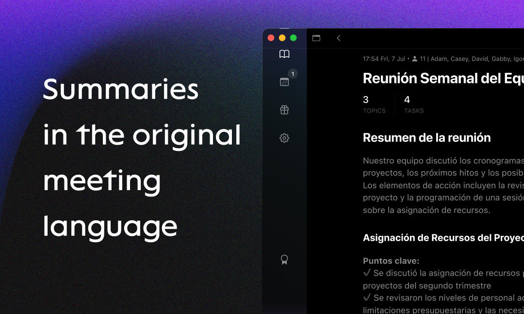Open the calendar icon with badge
The width and height of the screenshot is (524, 314).
[284, 82]
